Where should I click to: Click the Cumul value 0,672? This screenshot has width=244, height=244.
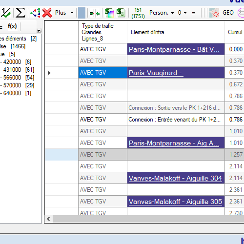(x=236, y=84)
